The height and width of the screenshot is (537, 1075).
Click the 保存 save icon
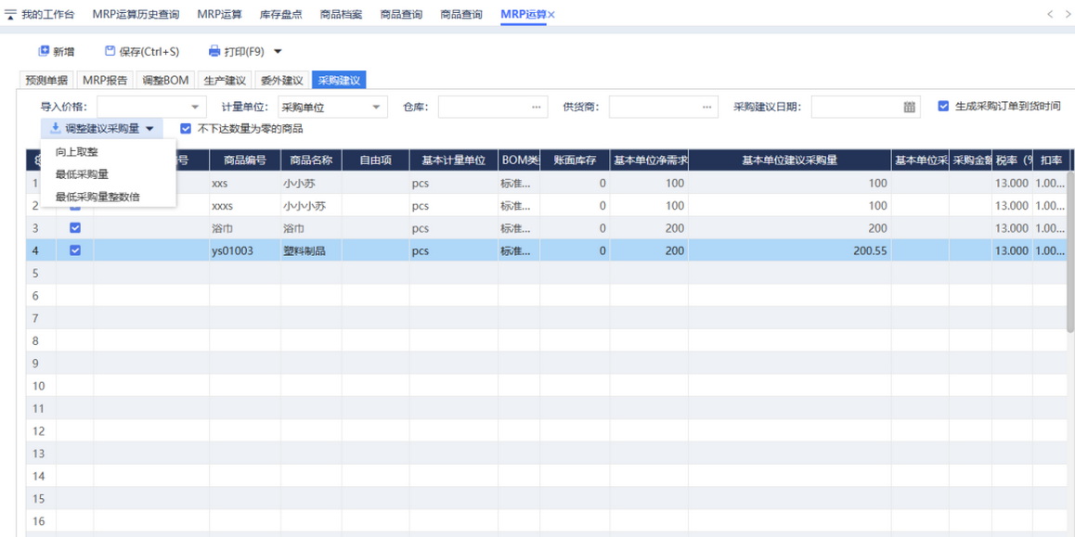click(110, 52)
